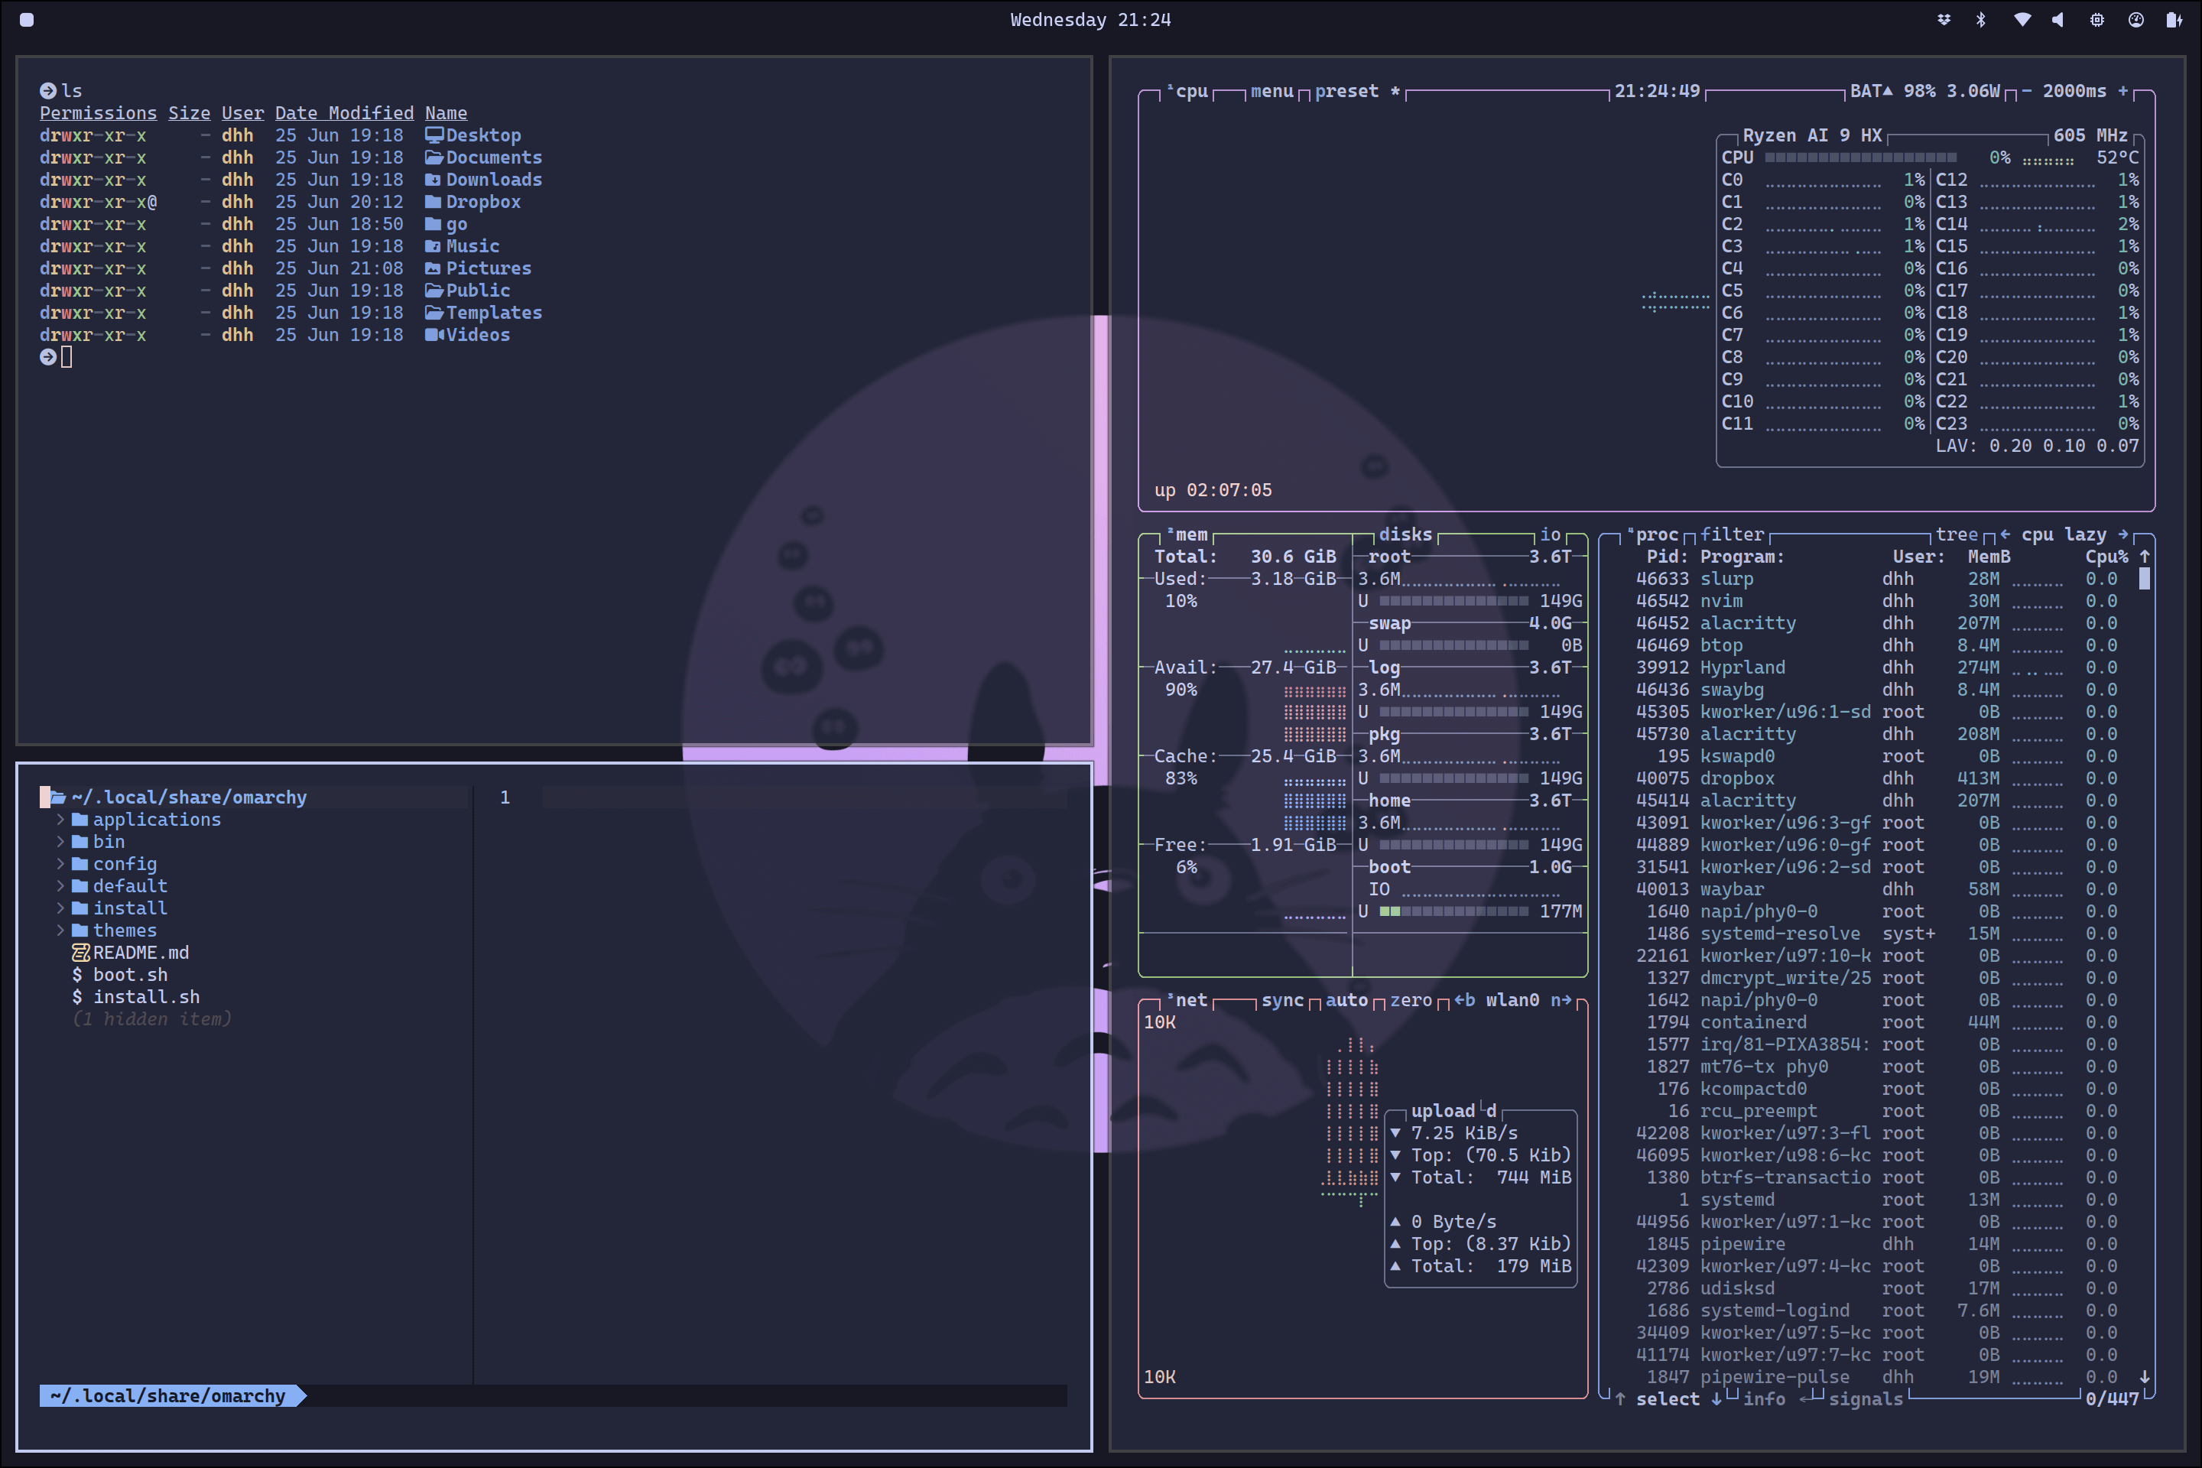This screenshot has height=1468, width=2202.
Task: Open the btop menu
Action: (1271, 91)
